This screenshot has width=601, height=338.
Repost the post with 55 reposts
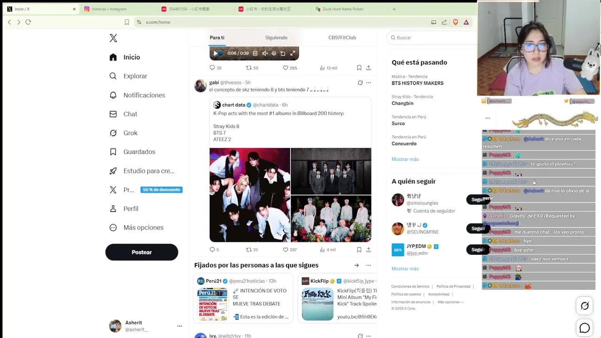point(252,68)
